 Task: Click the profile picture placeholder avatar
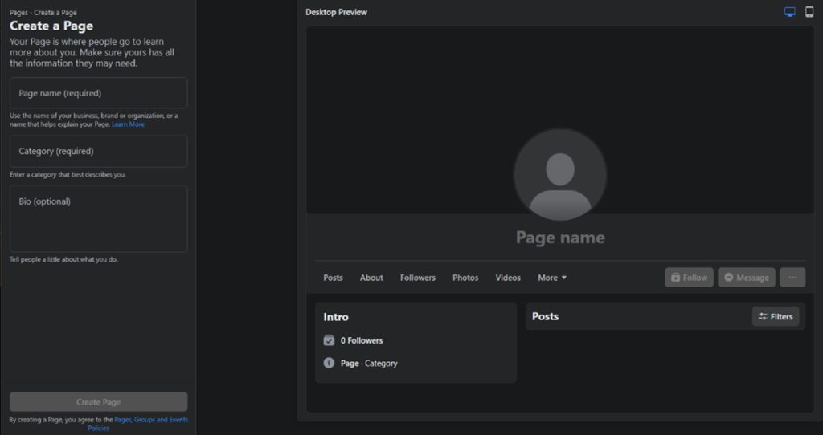(x=560, y=175)
